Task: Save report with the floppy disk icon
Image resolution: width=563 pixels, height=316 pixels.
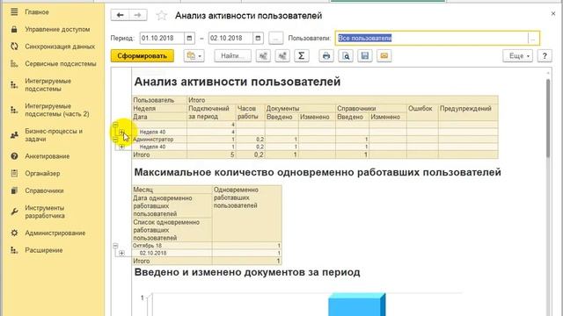Action: point(365,56)
